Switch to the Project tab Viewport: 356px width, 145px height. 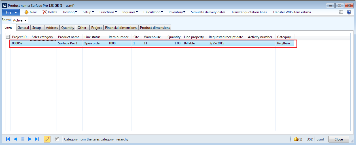96,28
